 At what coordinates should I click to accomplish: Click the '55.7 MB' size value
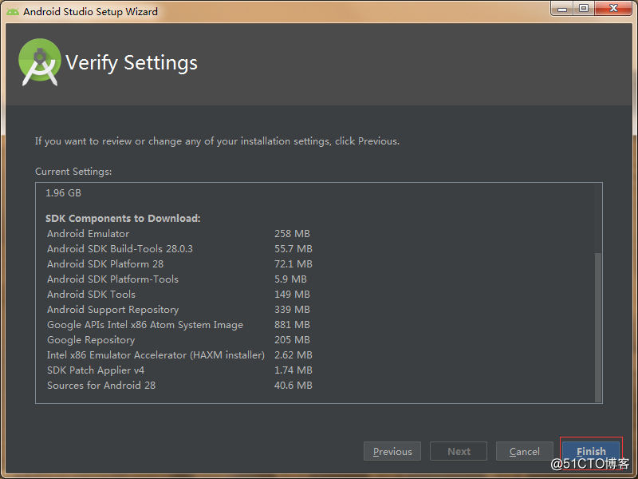tap(293, 249)
